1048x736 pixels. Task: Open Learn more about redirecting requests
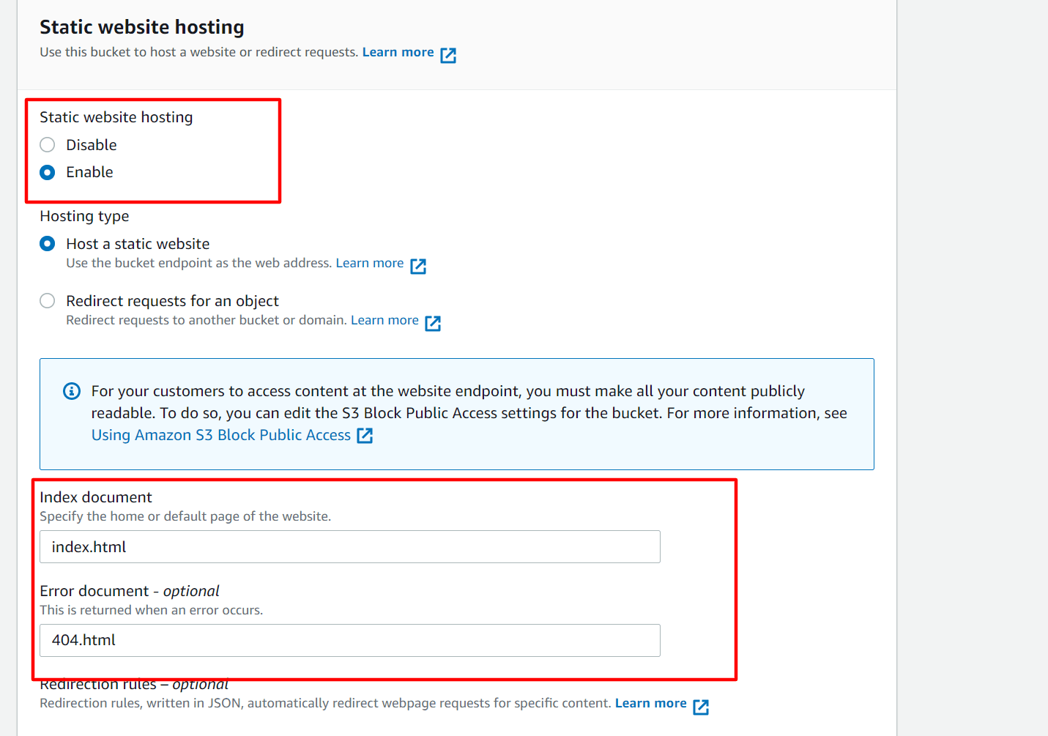384,320
